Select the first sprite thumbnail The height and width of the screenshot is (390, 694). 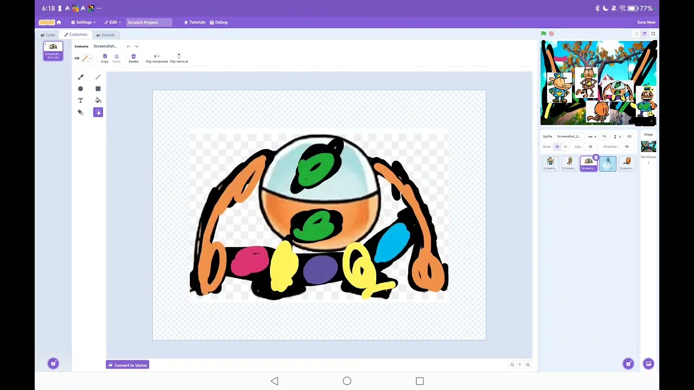pyautogui.click(x=550, y=164)
